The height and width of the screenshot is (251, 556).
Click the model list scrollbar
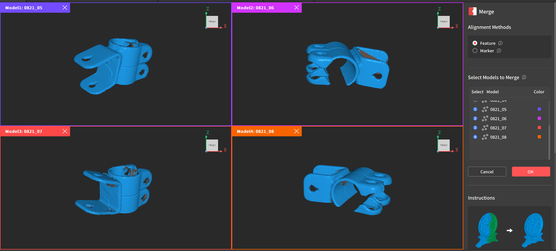pos(549,130)
